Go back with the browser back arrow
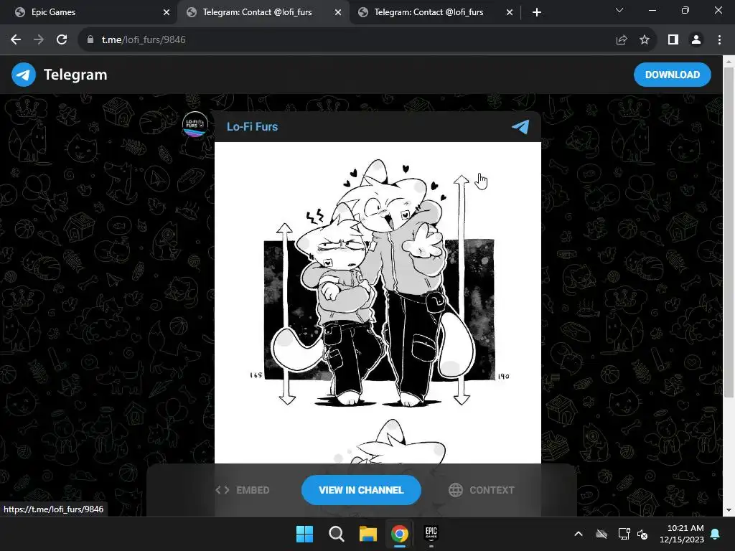The width and height of the screenshot is (735, 551). point(16,40)
